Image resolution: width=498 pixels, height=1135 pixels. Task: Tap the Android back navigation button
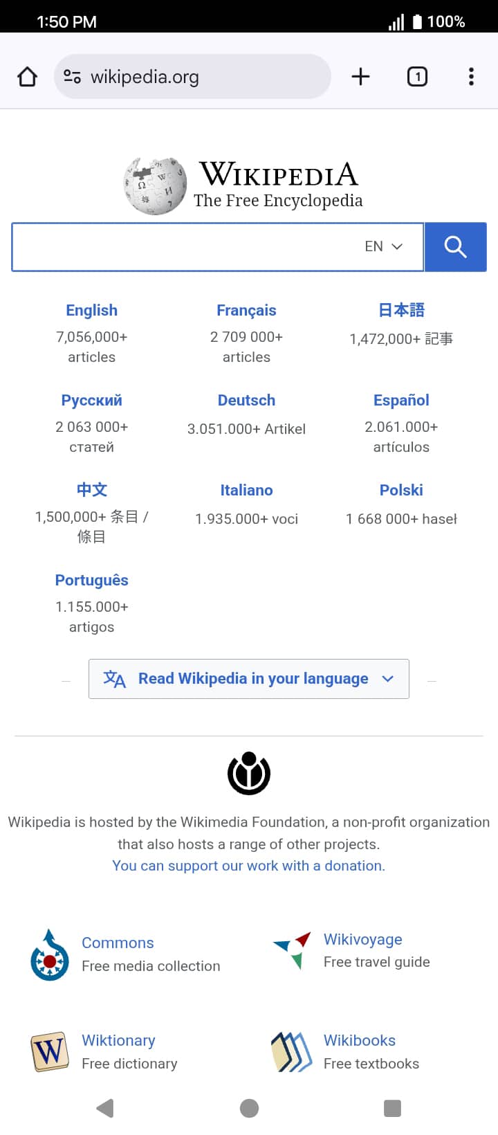105,1108
